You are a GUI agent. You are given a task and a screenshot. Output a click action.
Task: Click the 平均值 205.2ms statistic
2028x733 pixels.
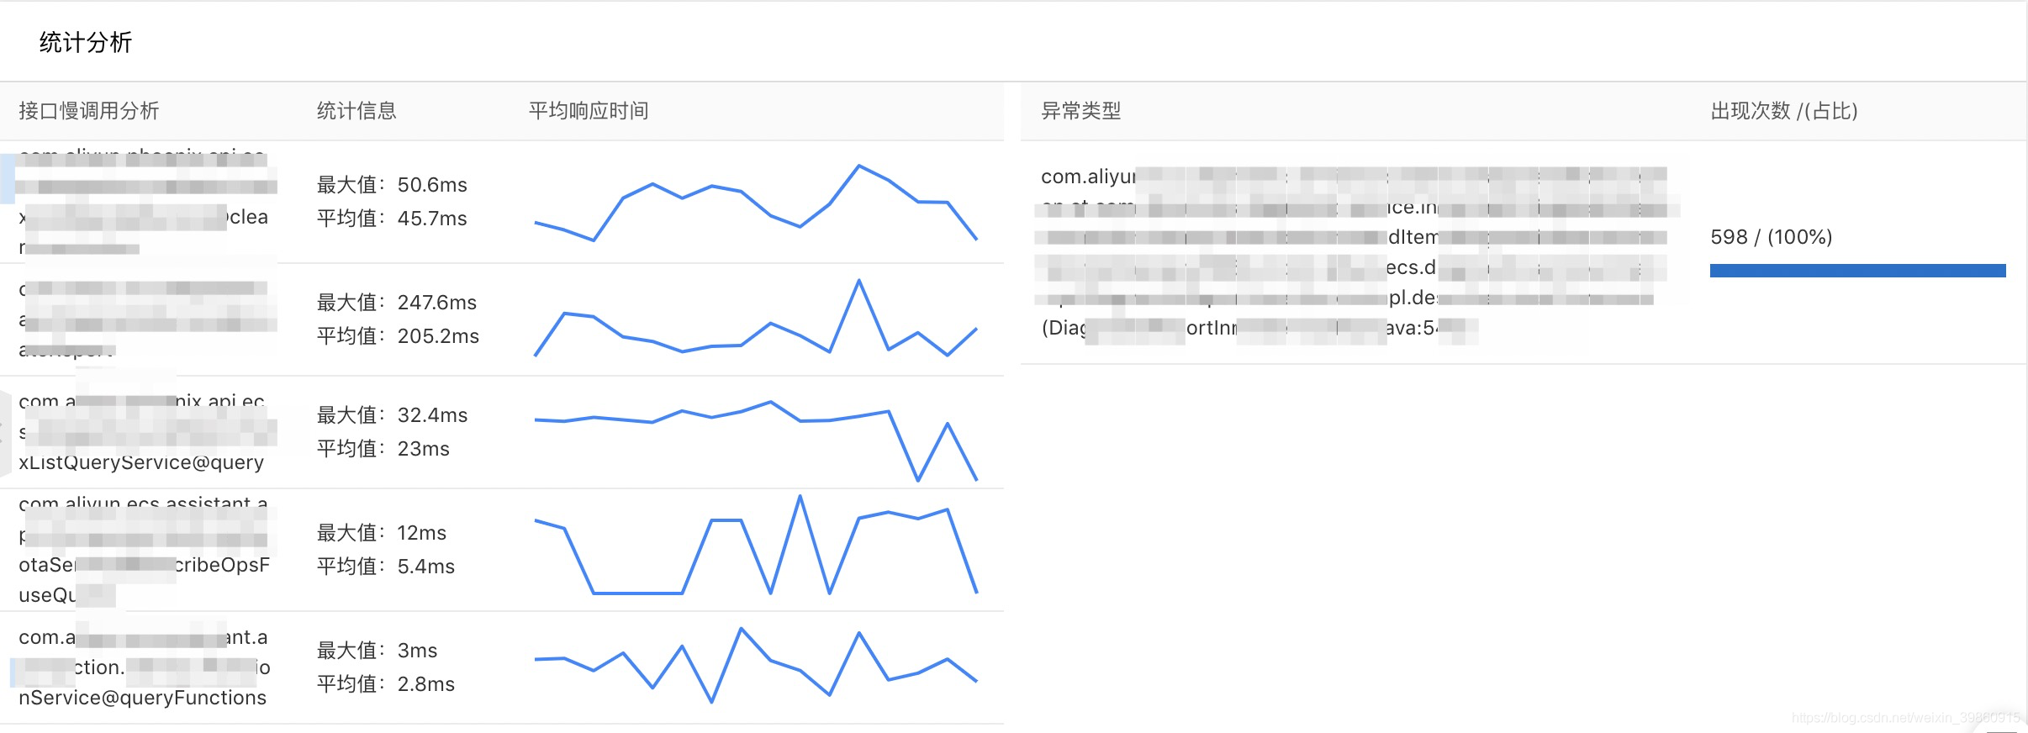click(398, 336)
